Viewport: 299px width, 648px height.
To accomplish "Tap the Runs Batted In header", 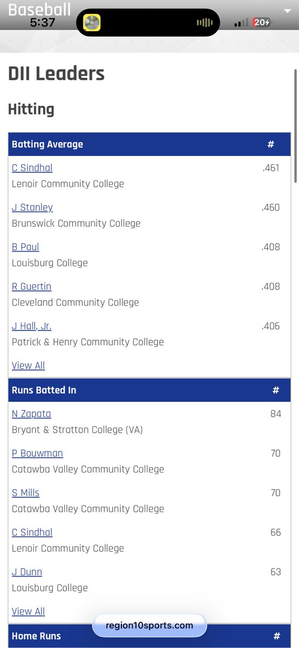I will click(149, 390).
